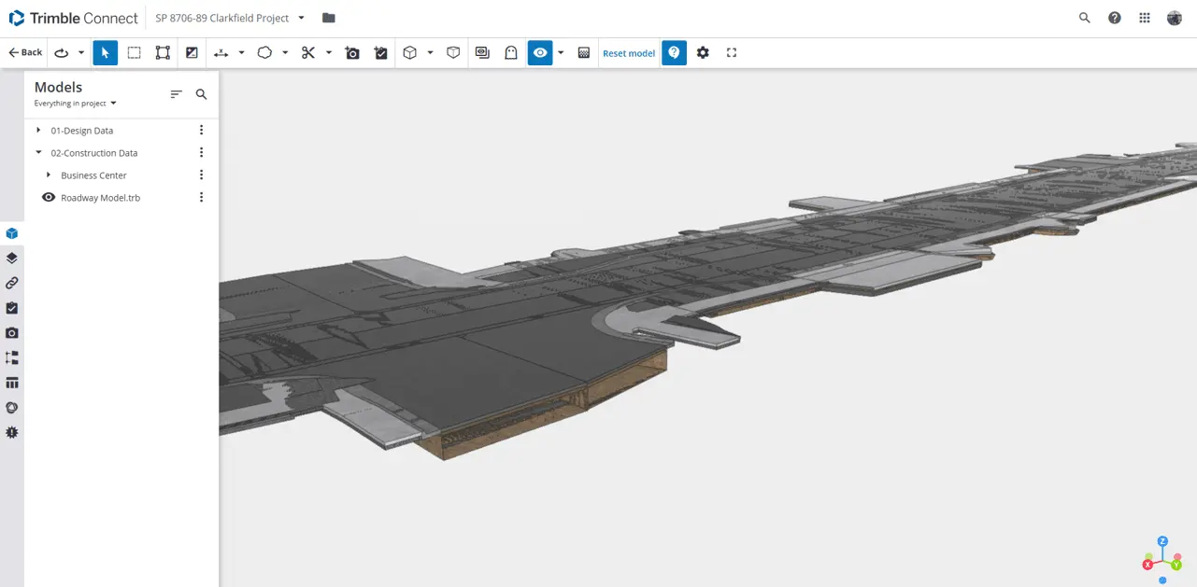Activate the section cut scissors tool
Screen dimensions: 1197x587
(309, 52)
